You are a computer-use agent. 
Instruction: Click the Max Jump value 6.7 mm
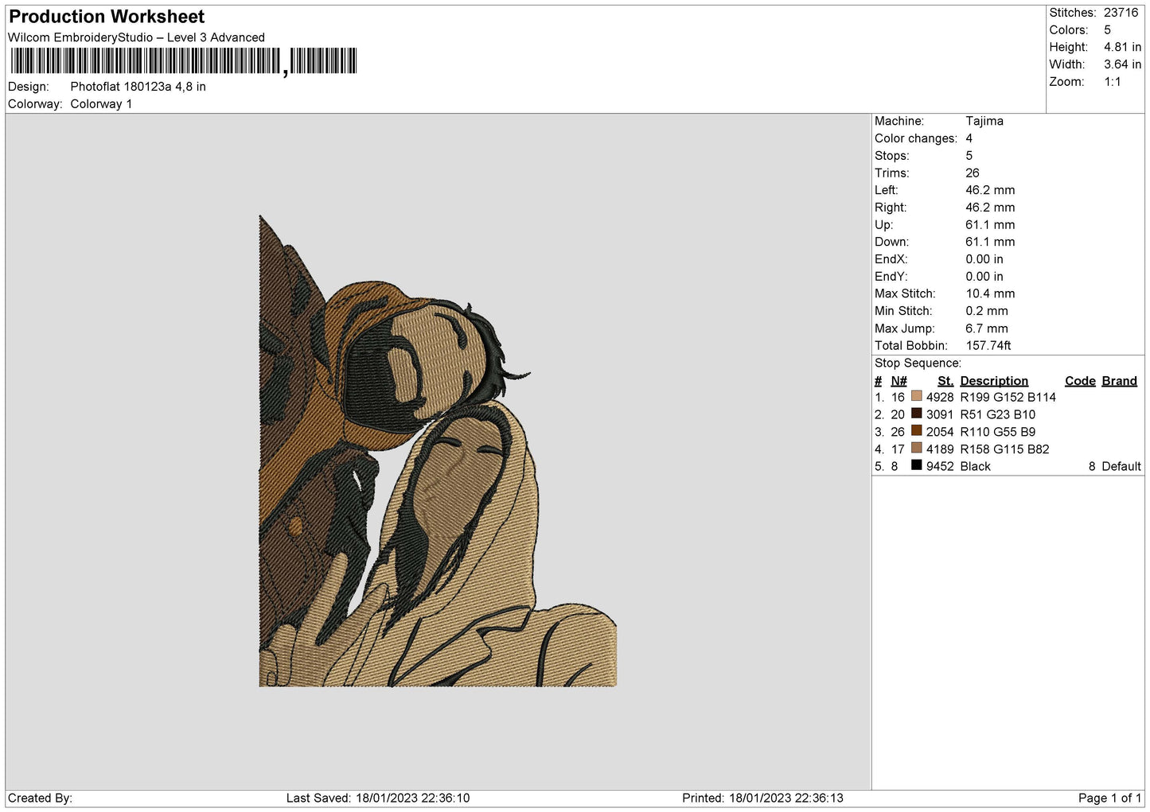tap(987, 328)
